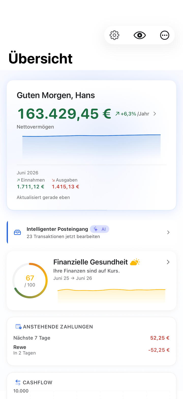Tap the AI sparkle badge
The height and width of the screenshot is (399, 183).
[x=100, y=229]
